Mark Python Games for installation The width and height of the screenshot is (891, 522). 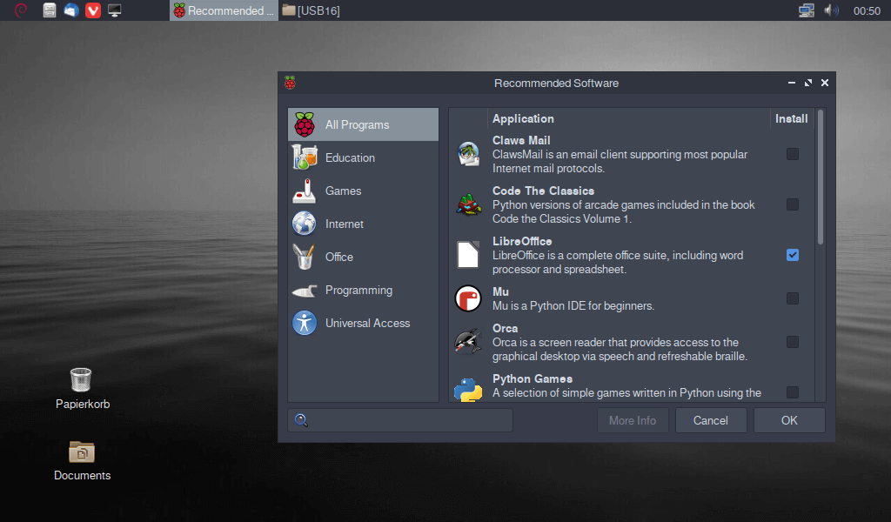(792, 392)
